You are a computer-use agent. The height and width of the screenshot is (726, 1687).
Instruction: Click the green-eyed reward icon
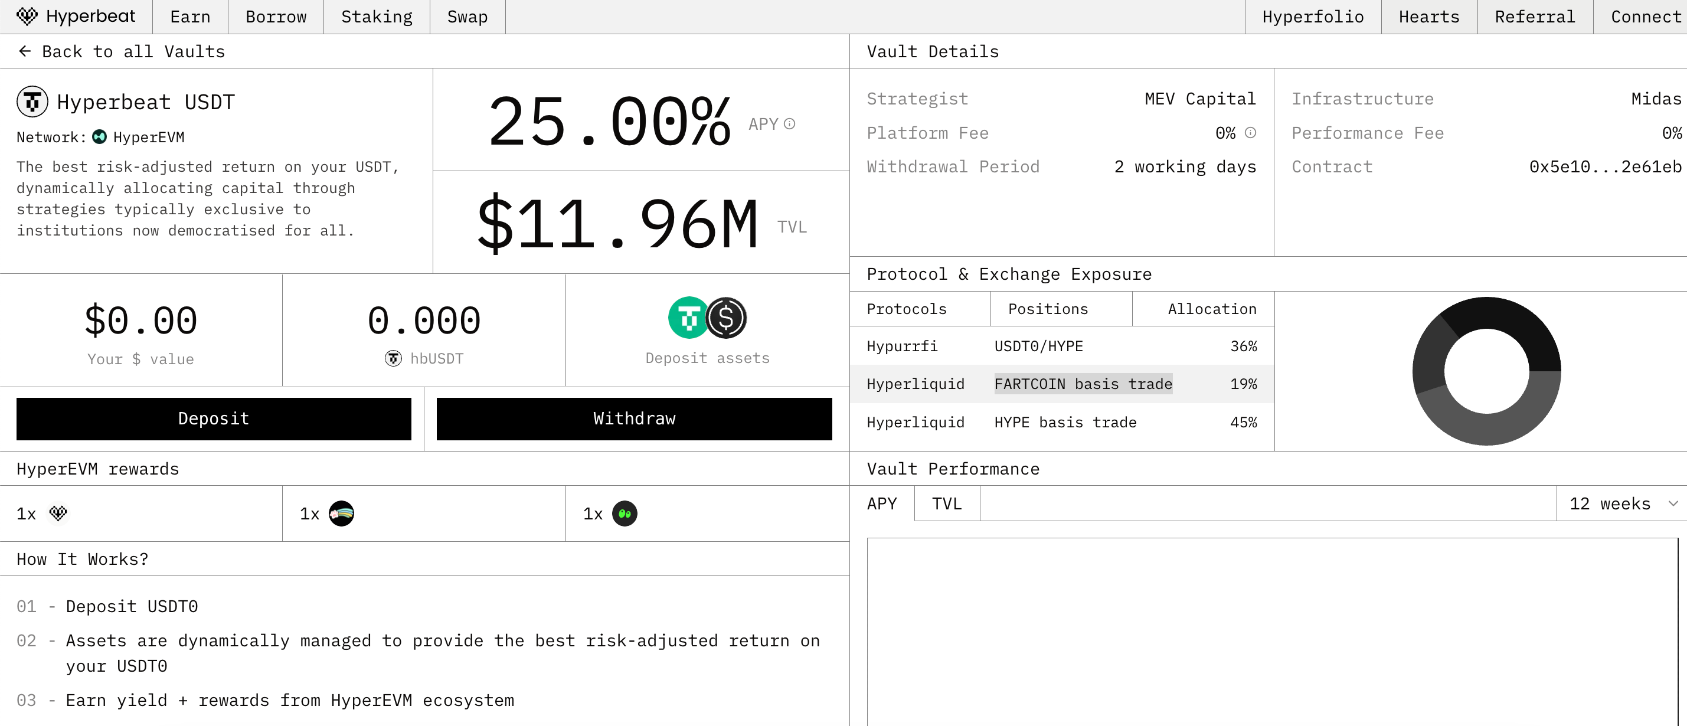point(624,514)
